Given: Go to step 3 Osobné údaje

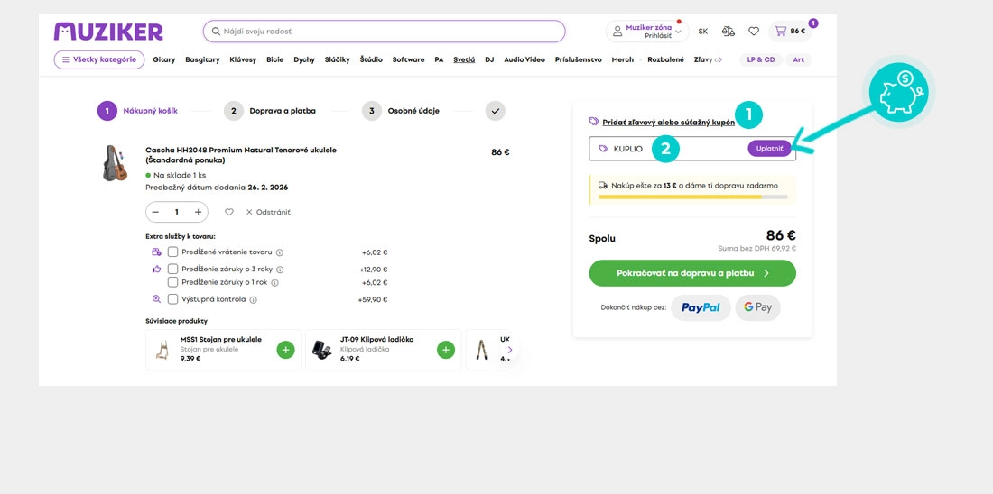Looking at the screenshot, I should coord(401,111).
